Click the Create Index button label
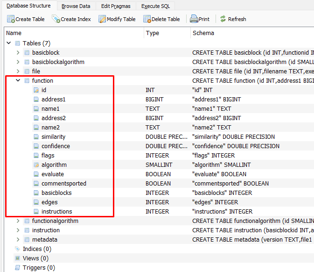Viewport: 314px width, 272px height. [76, 19]
